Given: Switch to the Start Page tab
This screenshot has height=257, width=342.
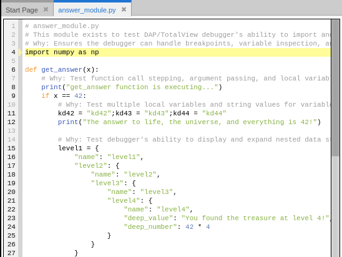Looking at the screenshot, I should [22, 10].
